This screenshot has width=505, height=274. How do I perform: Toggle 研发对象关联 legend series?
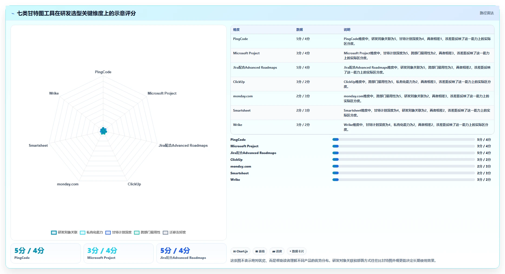tap(64, 232)
